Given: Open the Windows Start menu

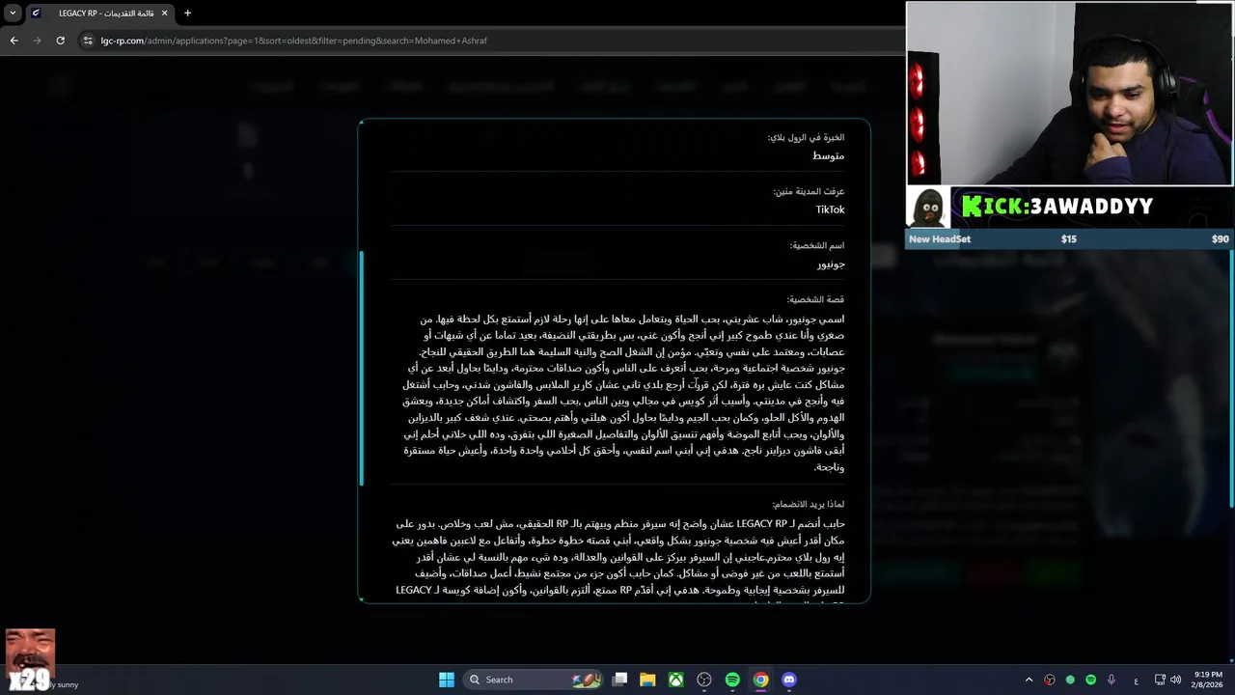Looking at the screenshot, I should [x=447, y=680].
